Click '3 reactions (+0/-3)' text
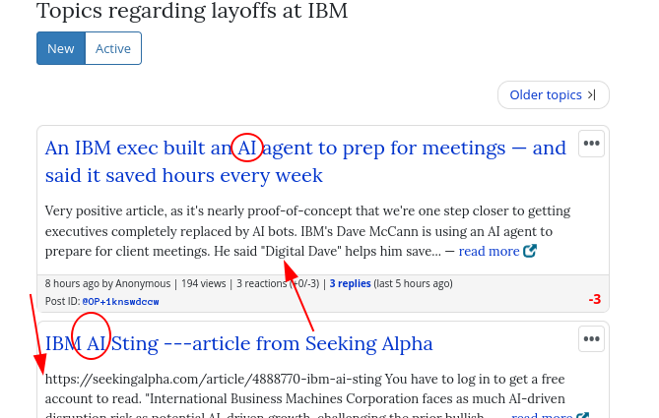 278,283
